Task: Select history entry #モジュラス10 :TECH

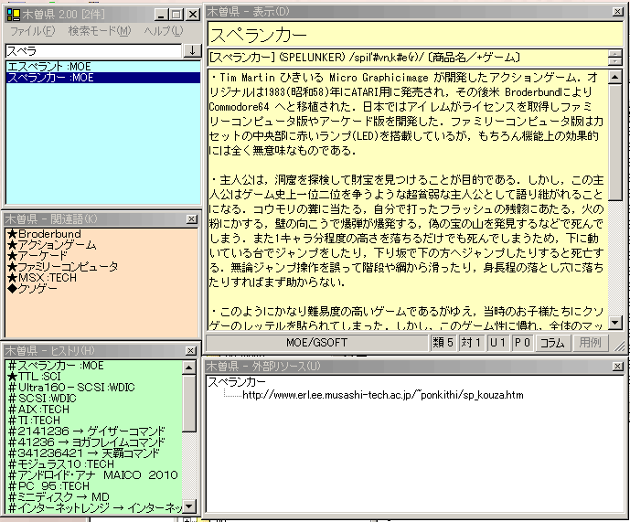Action: [x=61, y=464]
